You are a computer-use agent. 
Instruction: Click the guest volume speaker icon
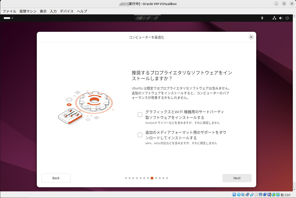pyautogui.click(x=281, y=18)
